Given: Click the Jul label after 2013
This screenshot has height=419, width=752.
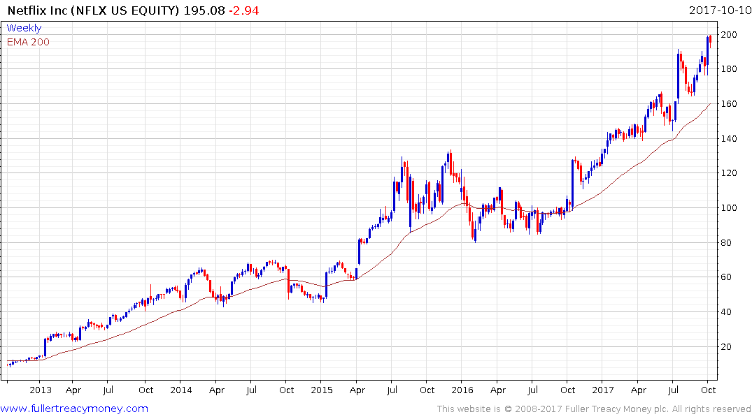Looking at the screenshot, I should tap(108, 390).
